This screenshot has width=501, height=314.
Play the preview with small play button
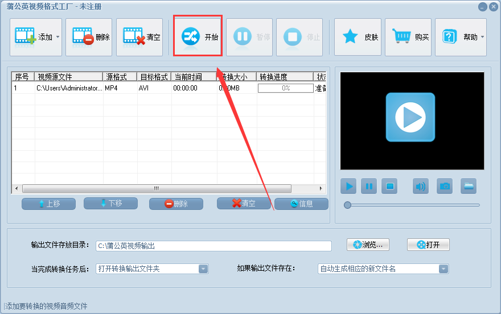click(348, 186)
